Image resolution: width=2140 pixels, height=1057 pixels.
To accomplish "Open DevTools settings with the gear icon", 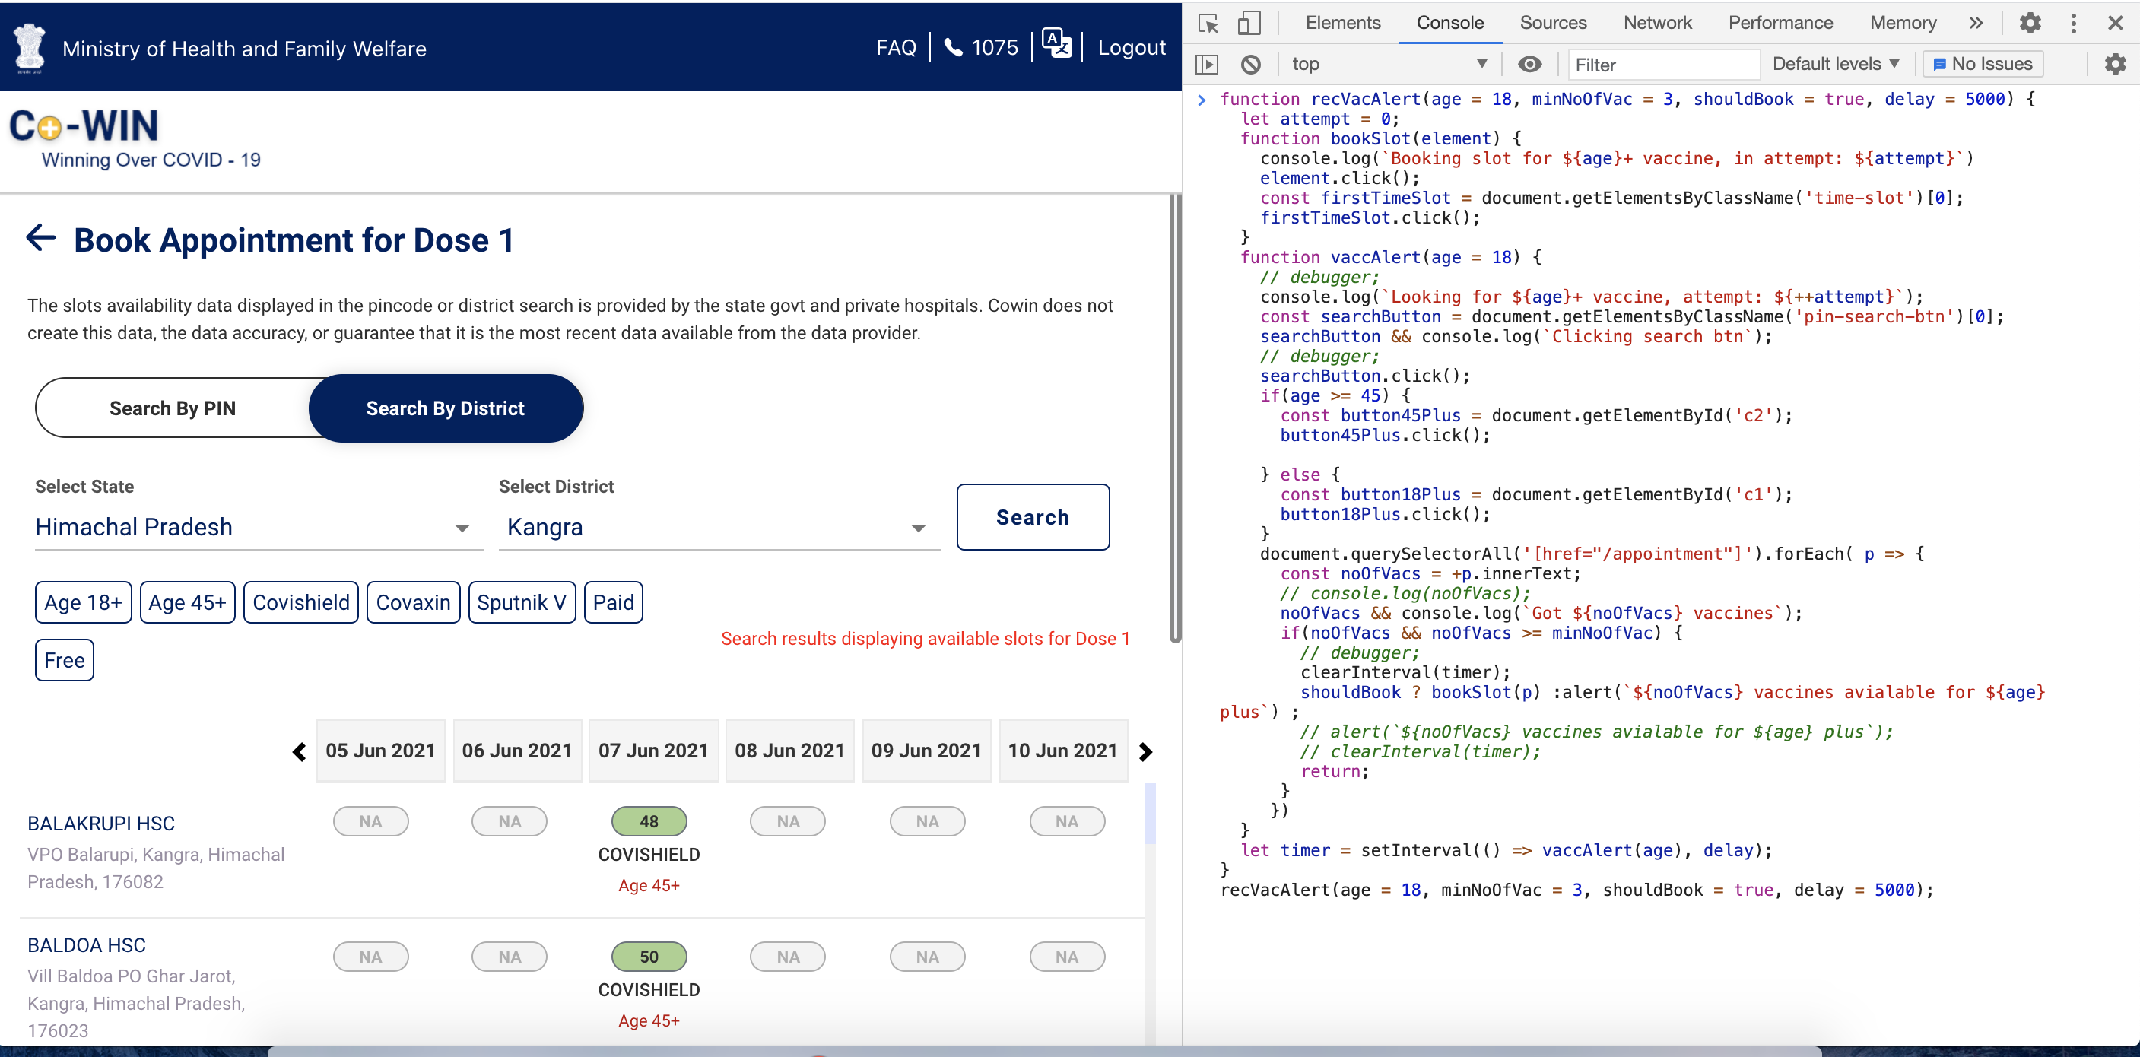I will (x=2030, y=24).
